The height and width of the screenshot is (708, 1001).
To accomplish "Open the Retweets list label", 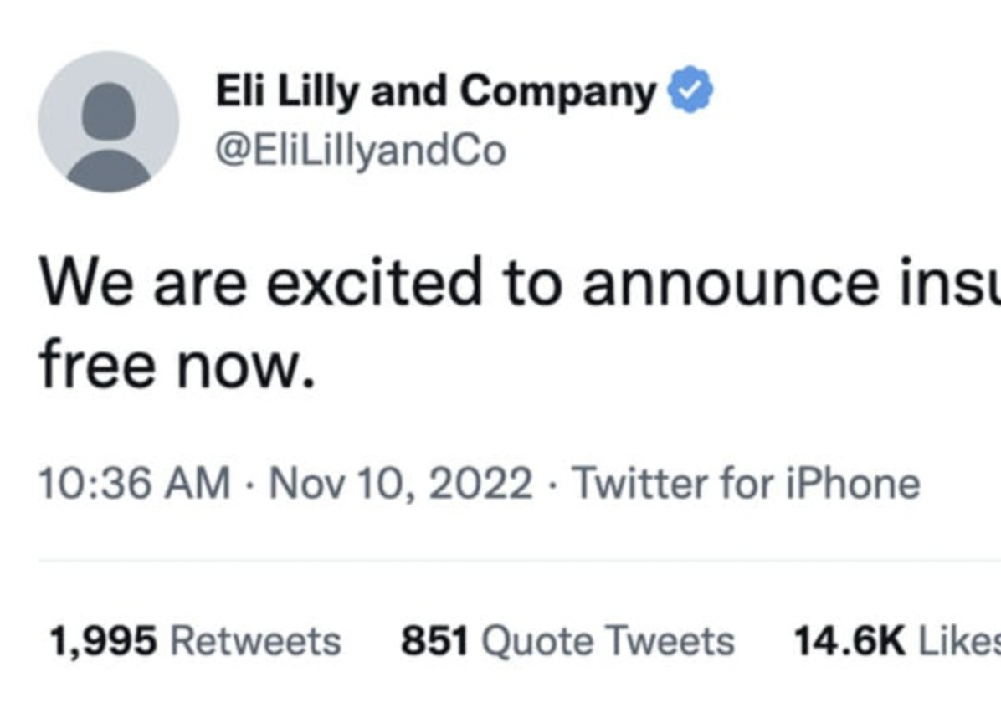I will [256, 641].
